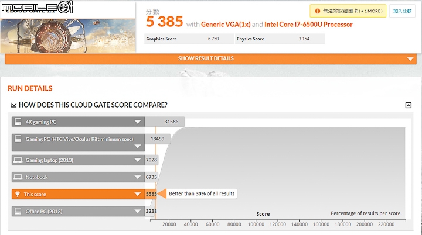Click the Percentage of results per score text
Image resolution: width=422 pixels, height=235 pixels.
tap(366, 213)
